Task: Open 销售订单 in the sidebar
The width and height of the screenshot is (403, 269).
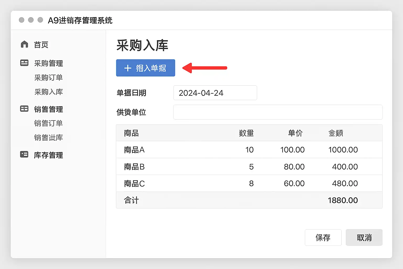Action: click(x=49, y=123)
